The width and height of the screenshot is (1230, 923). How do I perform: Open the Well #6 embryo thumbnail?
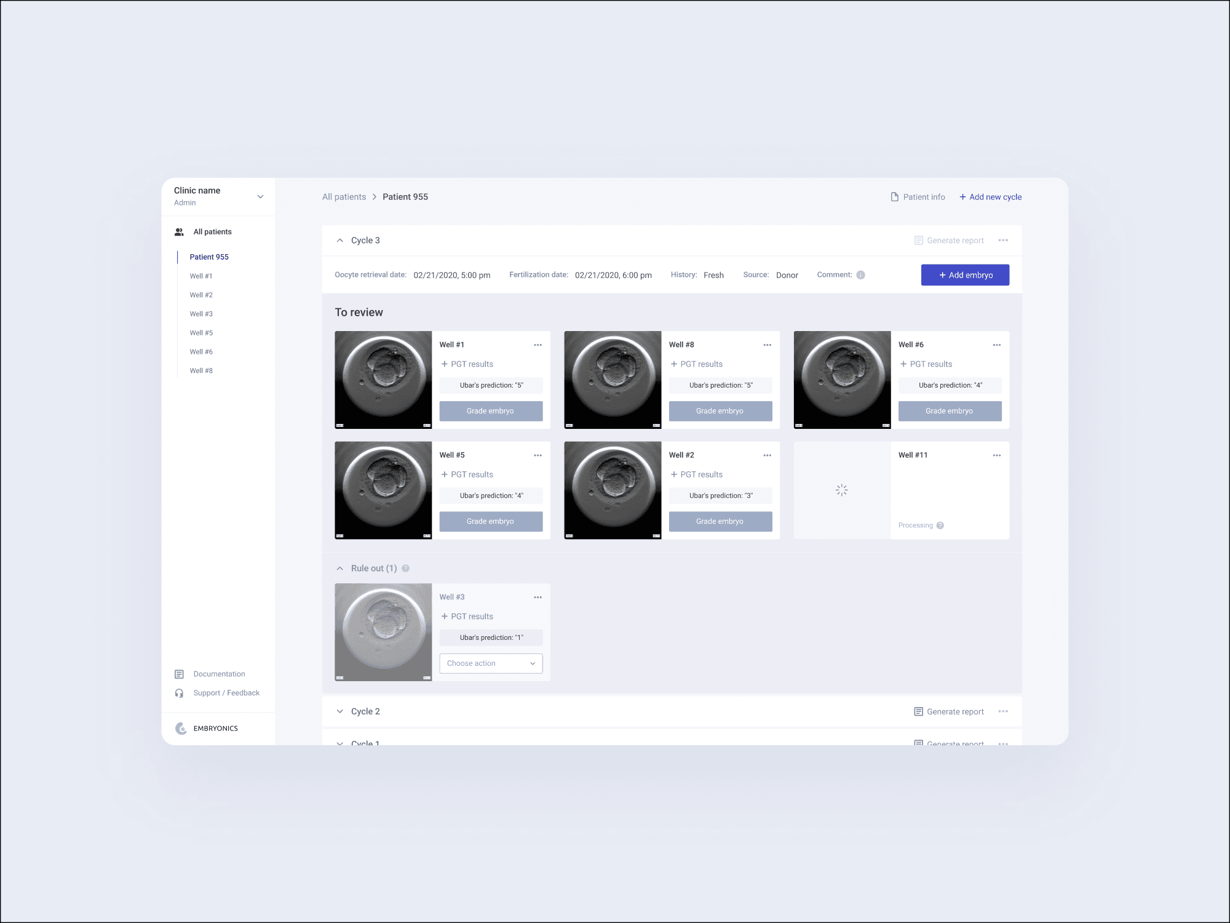[x=842, y=380]
